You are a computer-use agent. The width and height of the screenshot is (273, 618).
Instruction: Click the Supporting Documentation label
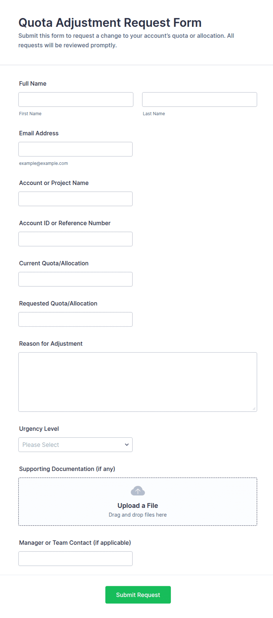pos(67,469)
